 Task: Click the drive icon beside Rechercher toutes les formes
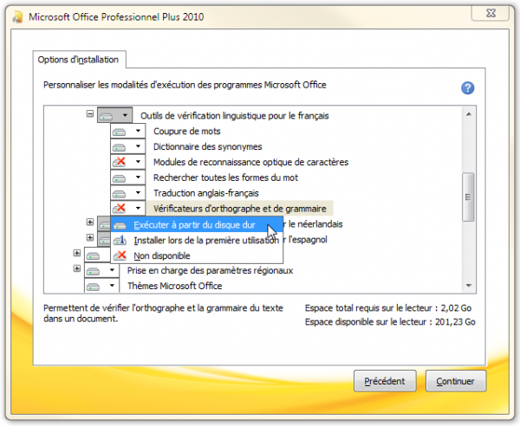point(119,178)
